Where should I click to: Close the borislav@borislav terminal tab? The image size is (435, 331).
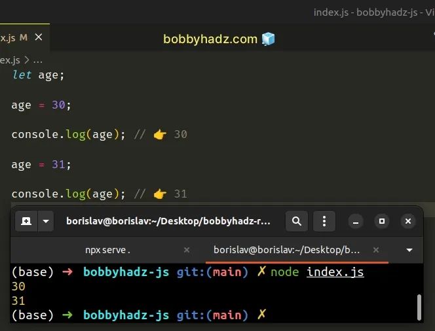(x=376, y=250)
